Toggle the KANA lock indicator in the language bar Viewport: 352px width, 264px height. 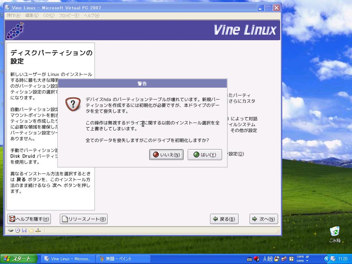(x=300, y=261)
